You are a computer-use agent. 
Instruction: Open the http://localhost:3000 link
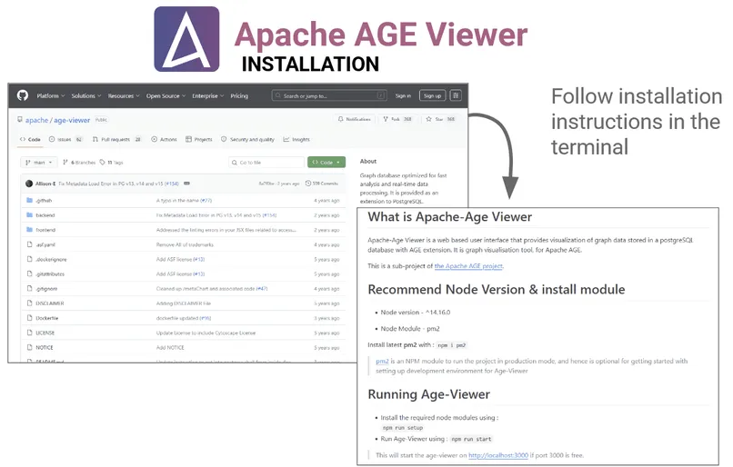(x=497, y=455)
